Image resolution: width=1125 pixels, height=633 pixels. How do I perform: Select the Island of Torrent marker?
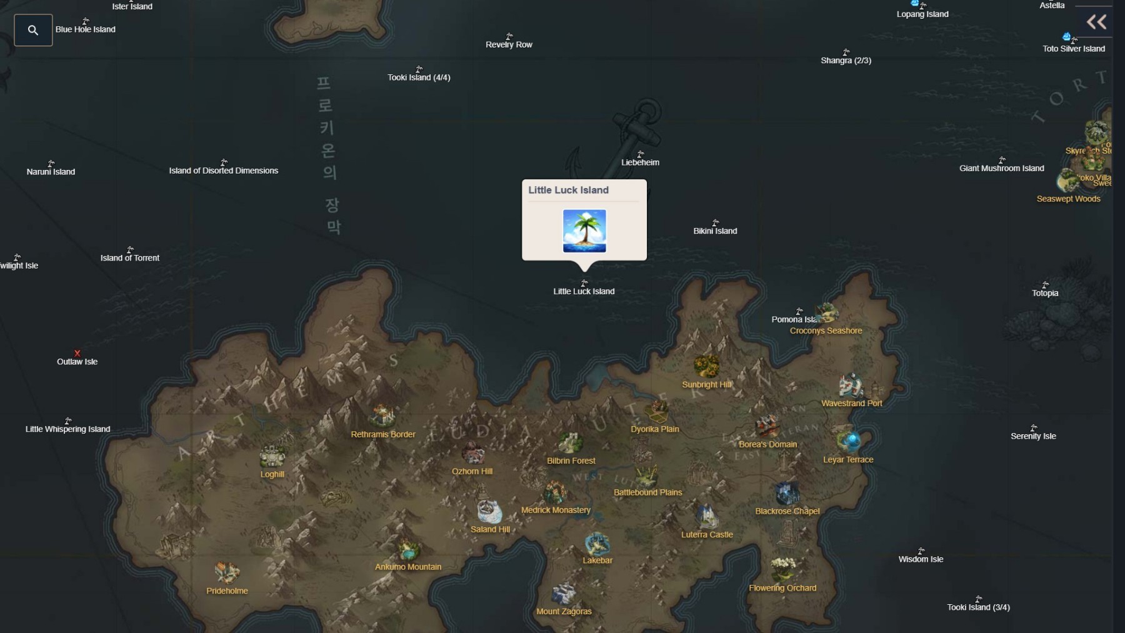pos(130,249)
